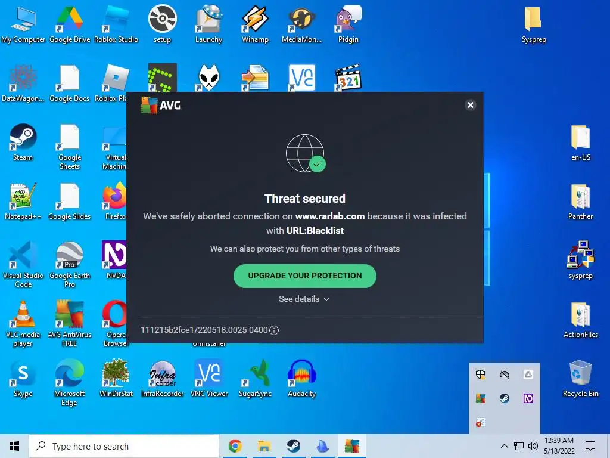The width and height of the screenshot is (610, 458).
Task: Open SugarSync shortcut
Action: (255, 379)
